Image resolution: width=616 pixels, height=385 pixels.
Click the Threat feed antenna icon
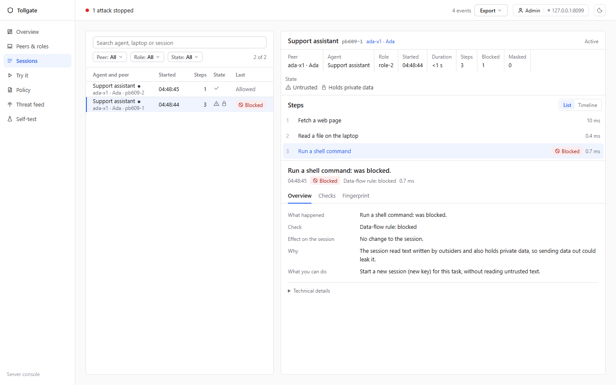(x=10, y=104)
